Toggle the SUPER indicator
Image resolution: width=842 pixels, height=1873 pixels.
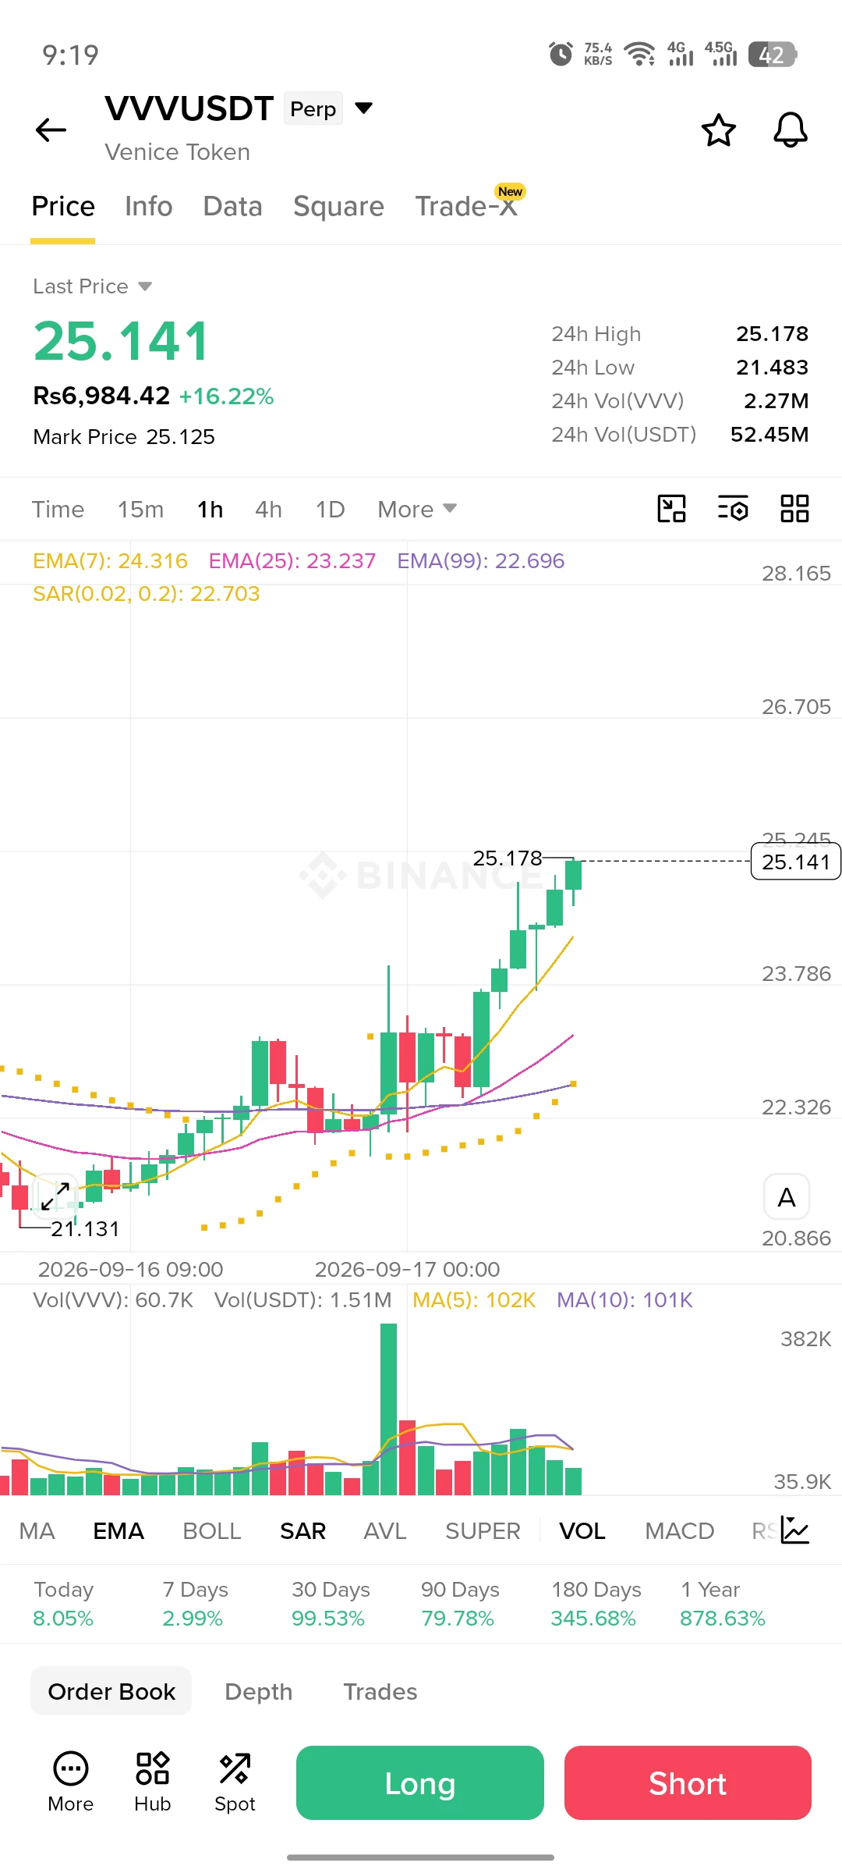483,1531
